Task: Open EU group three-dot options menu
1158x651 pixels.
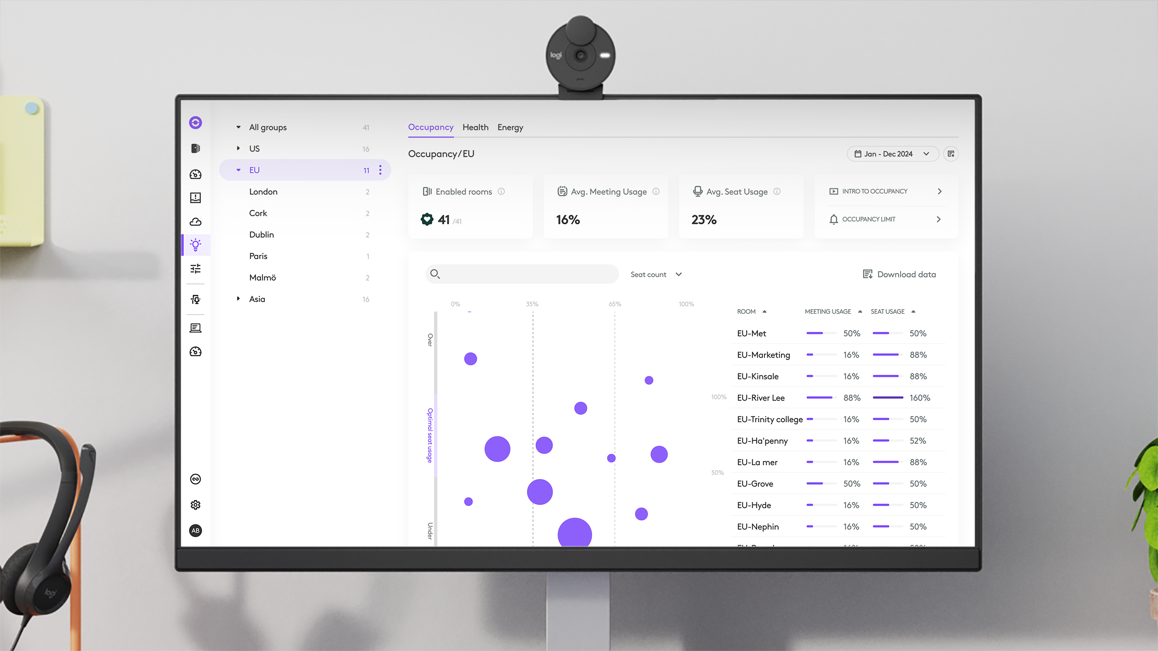Action: [x=380, y=170]
